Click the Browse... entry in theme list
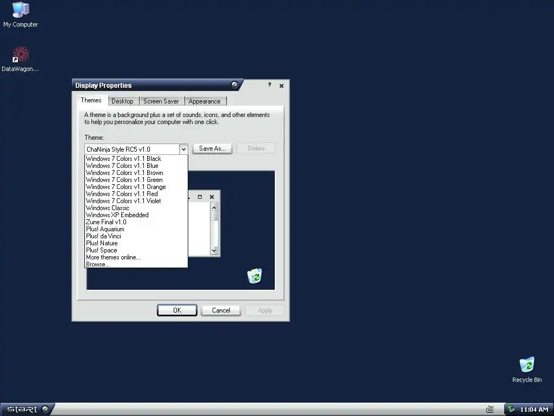This screenshot has height=416, width=554. [x=136, y=264]
